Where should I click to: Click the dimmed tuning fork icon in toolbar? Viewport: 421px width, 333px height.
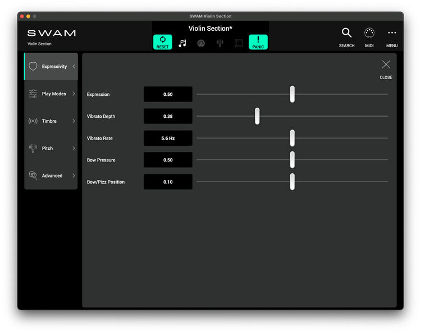pos(220,43)
